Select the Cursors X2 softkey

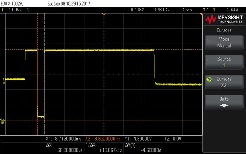pos(224,82)
